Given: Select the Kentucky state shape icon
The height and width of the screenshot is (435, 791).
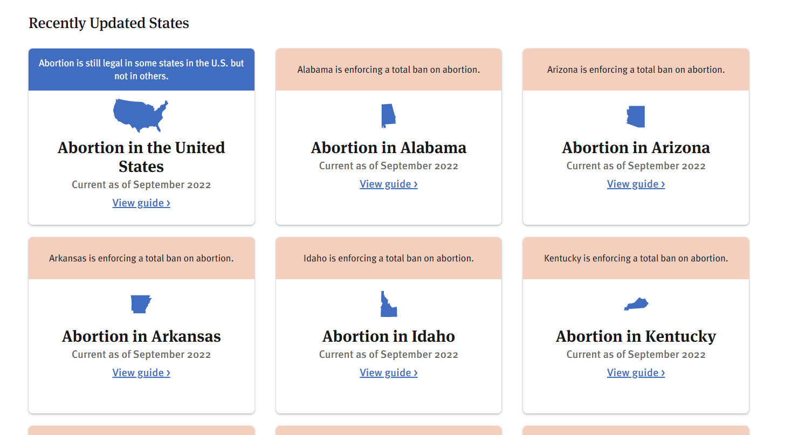Looking at the screenshot, I should pyautogui.click(x=635, y=303).
